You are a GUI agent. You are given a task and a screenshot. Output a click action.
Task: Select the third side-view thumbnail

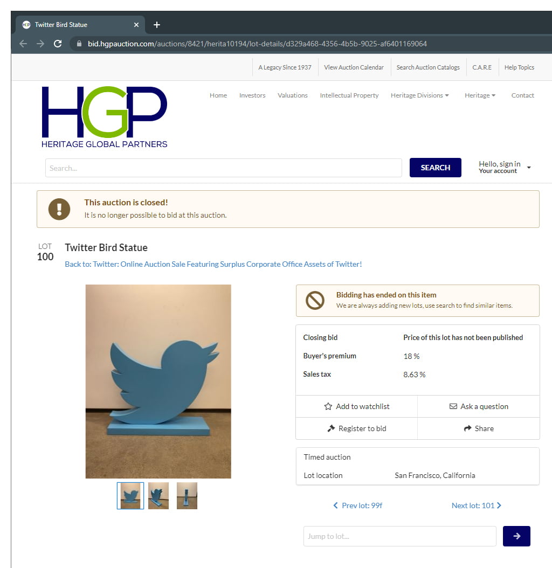pyautogui.click(x=187, y=496)
